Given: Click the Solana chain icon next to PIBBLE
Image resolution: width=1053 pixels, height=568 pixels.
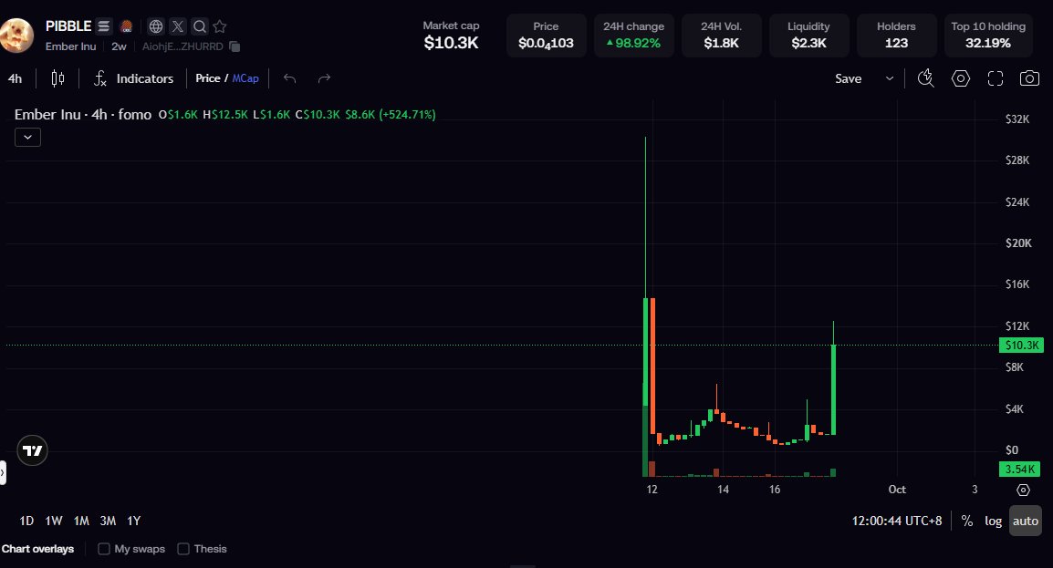Looking at the screenshot, I should click(x=103, y=26).
